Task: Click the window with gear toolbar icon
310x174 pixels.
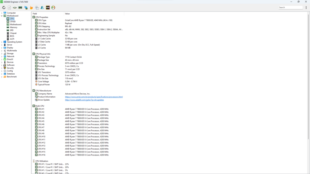Action: (37, 7)
